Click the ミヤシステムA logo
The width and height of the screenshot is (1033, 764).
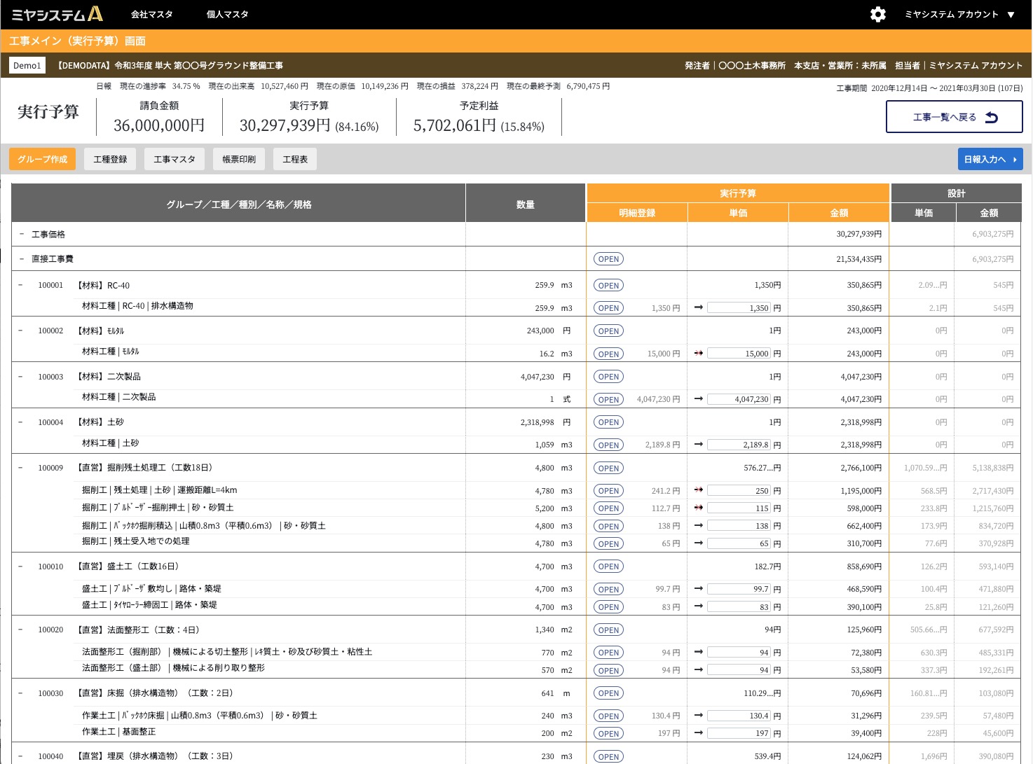point(57,14)
